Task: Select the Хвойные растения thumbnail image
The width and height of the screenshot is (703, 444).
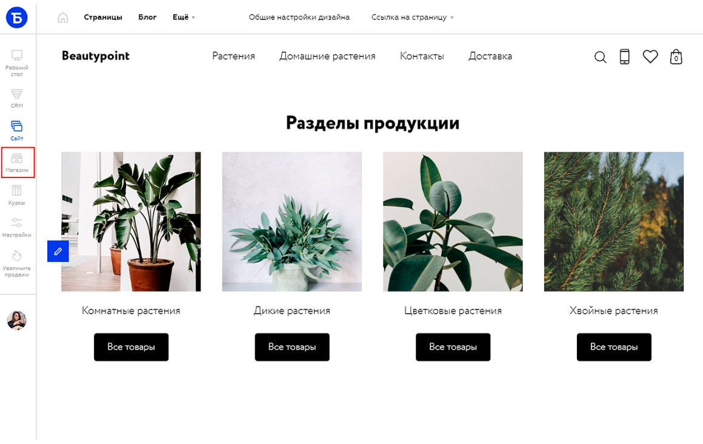Action: (613, 221)
